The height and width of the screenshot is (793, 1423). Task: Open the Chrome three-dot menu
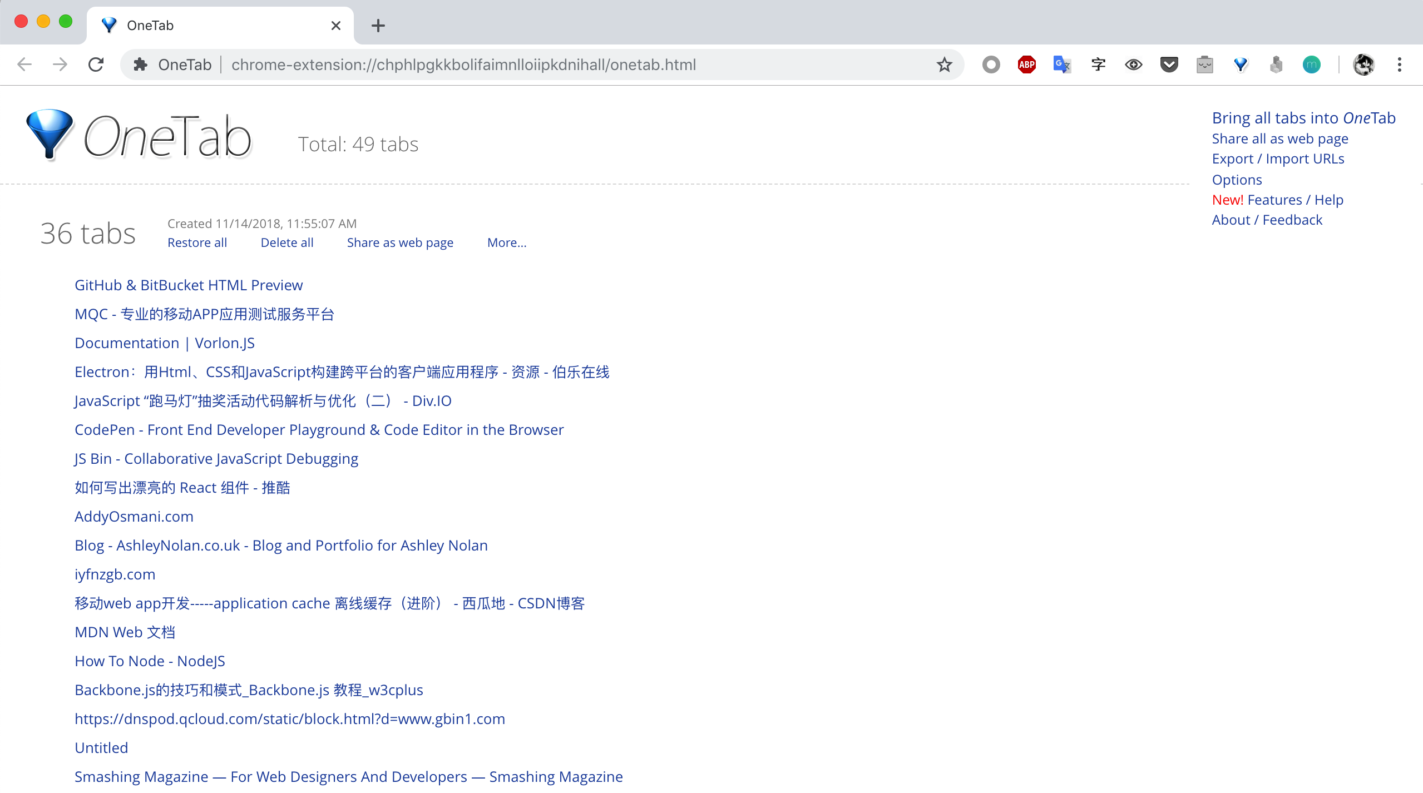[1399, 65]
